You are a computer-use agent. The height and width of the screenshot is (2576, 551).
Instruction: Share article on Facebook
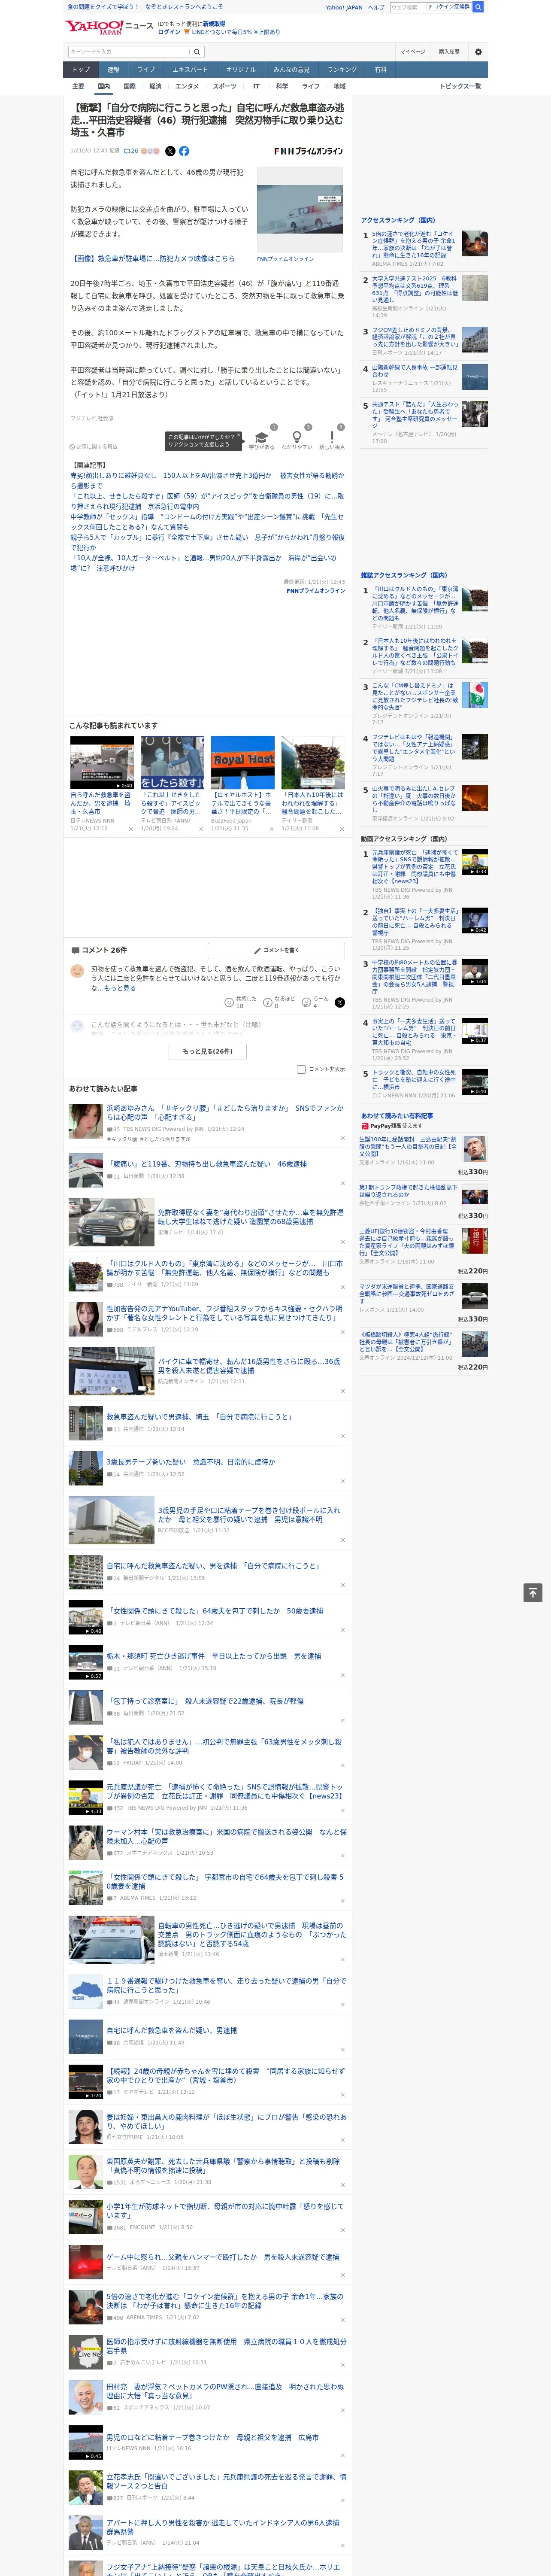tap(184, 151)
